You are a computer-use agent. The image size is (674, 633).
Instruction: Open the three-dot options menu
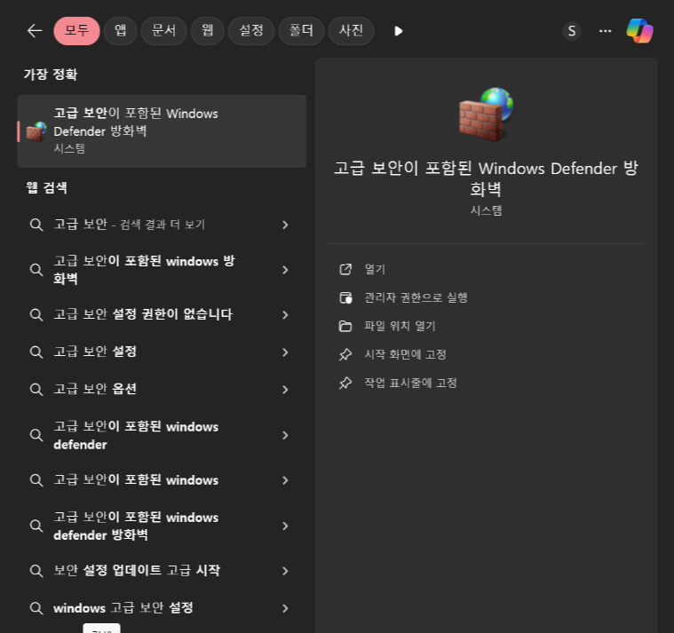click(606, 31)
